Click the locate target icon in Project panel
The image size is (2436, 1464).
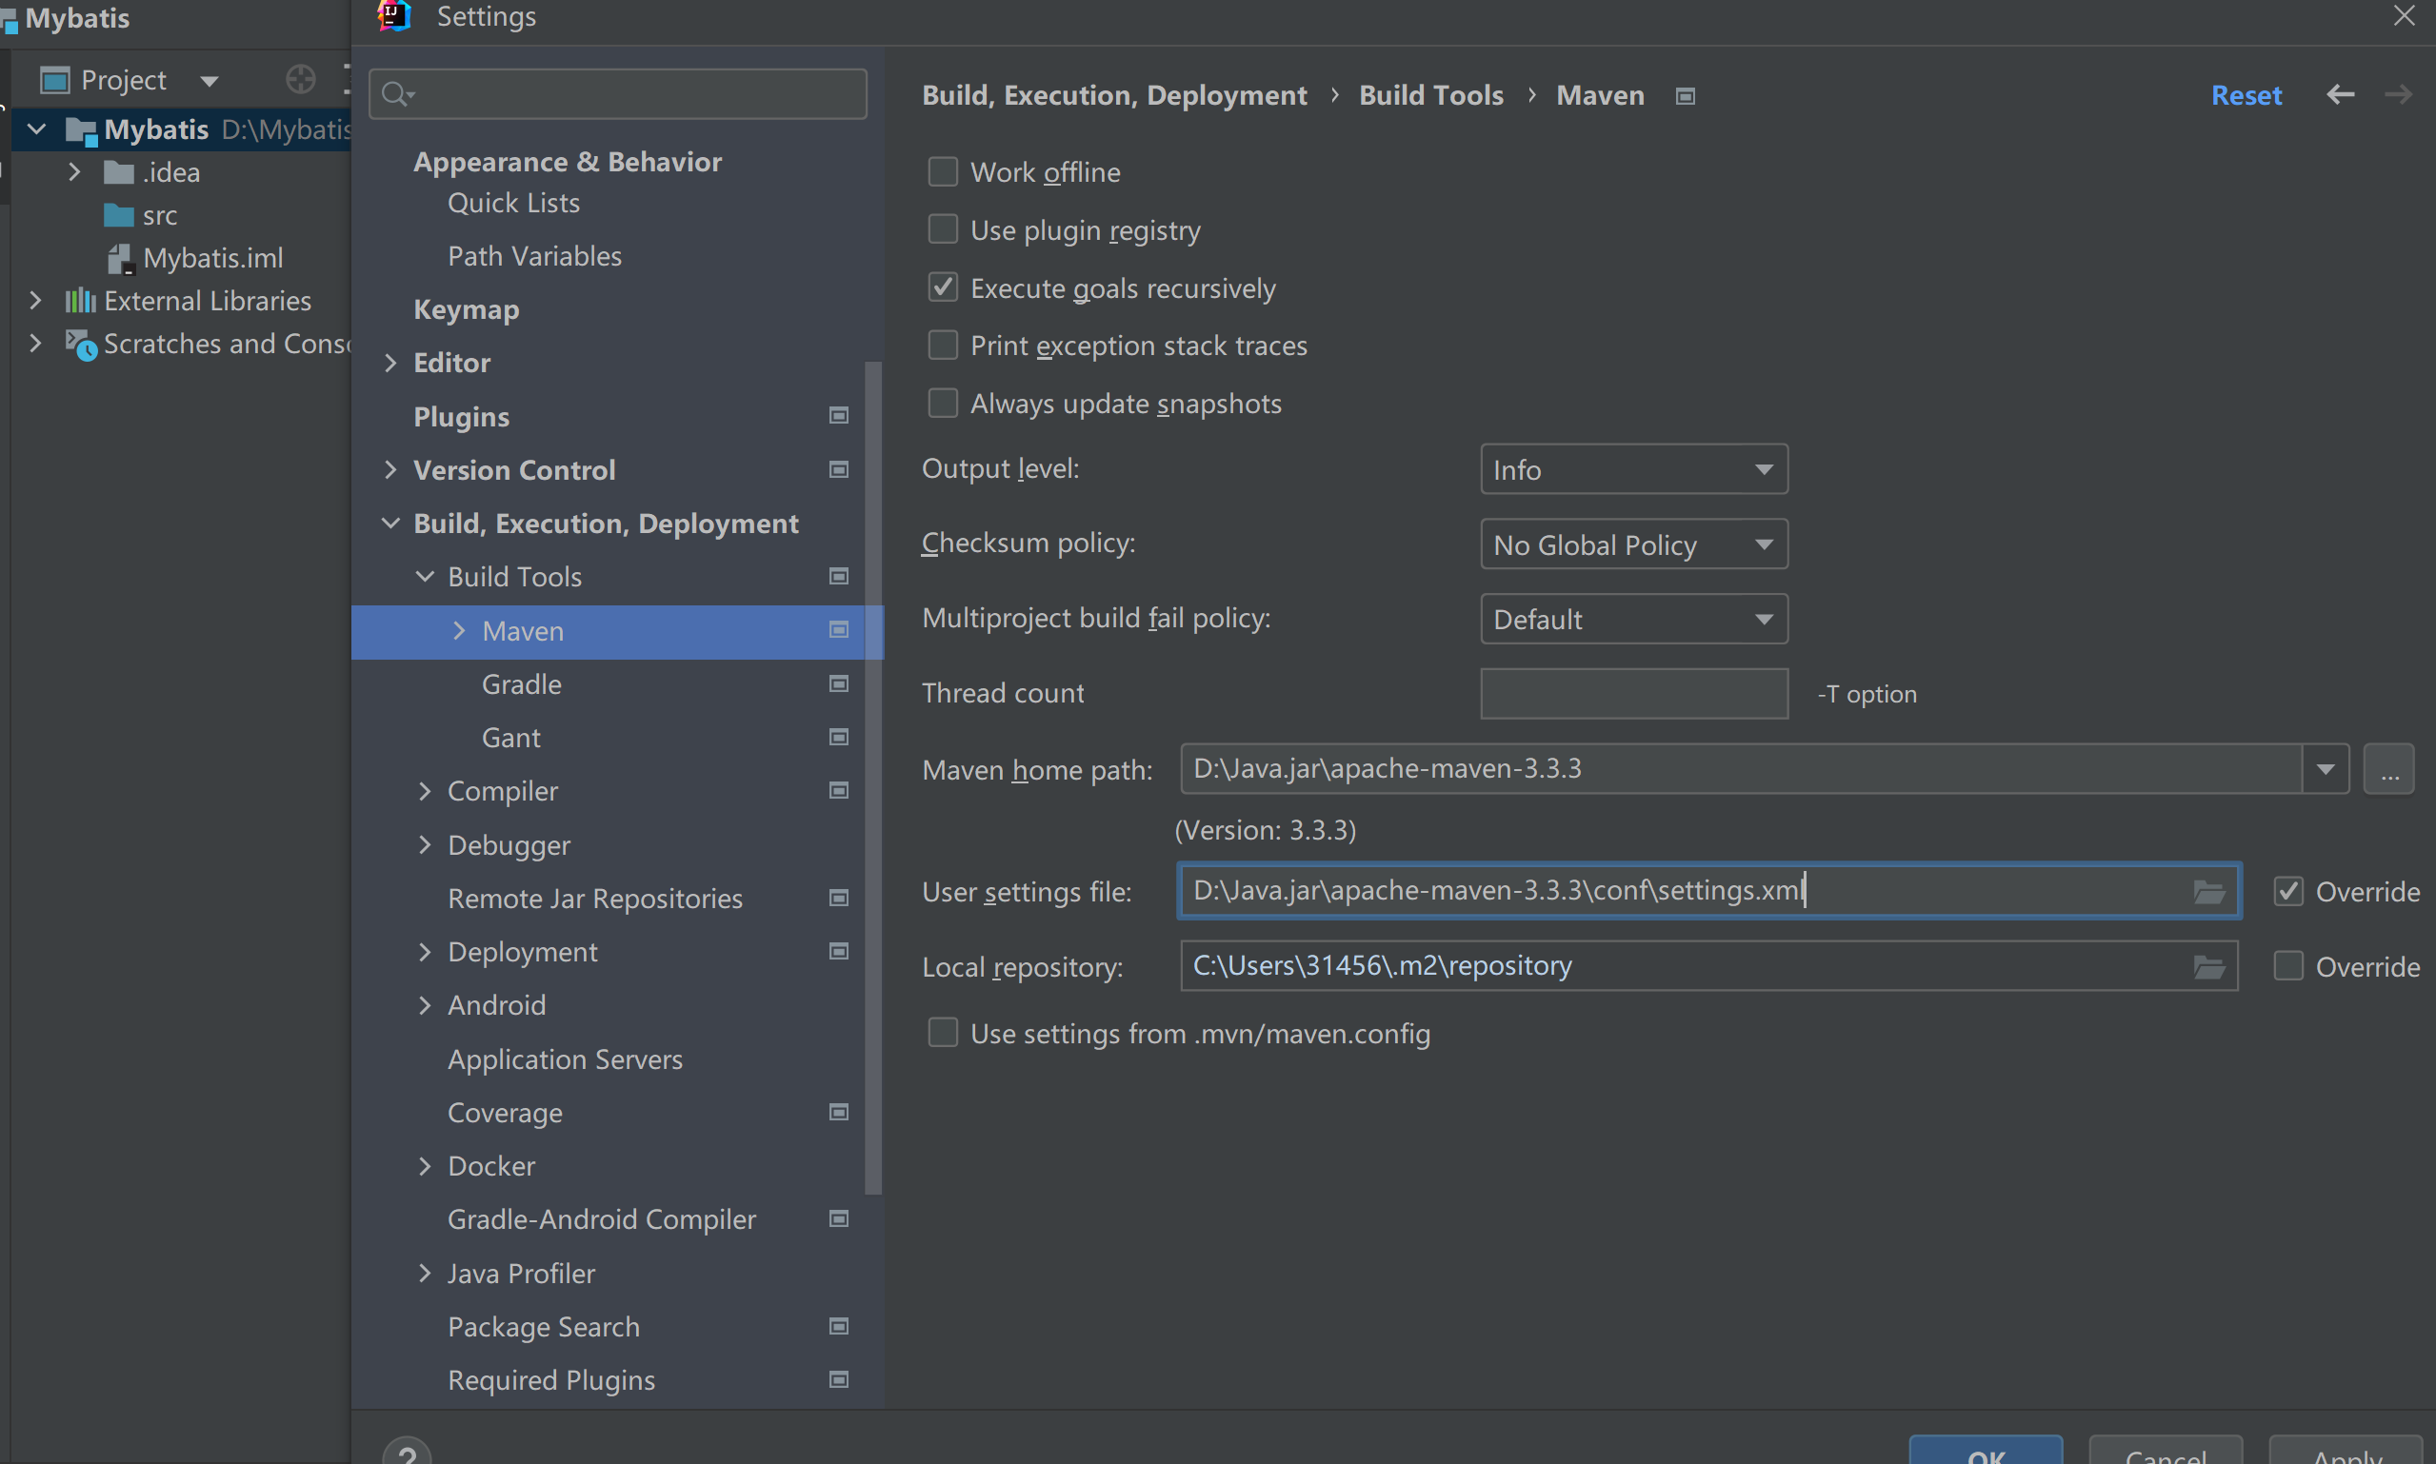pyautogui.click(x=300, y=79)
